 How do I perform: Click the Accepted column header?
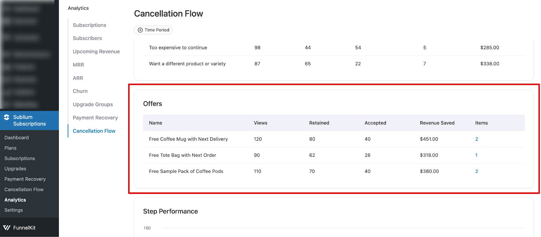375,123
